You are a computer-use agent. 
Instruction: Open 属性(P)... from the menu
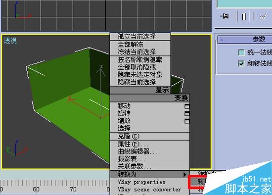coord(150,144)
